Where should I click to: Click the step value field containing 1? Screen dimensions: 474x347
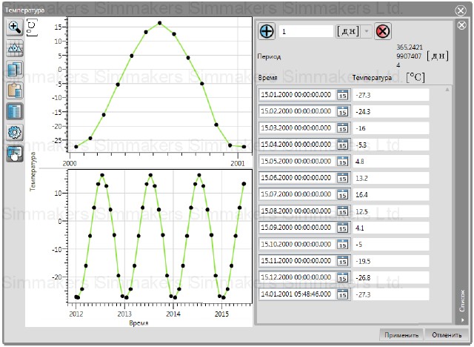(x=306, y=31)
